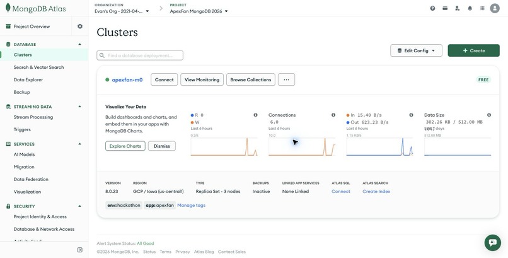The image size is (508, 258).
Task: Collapse the STREAMING DATA sidebar section
Action: (x=79, y=107)
